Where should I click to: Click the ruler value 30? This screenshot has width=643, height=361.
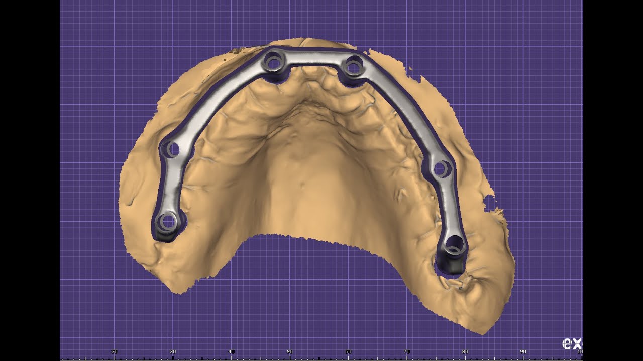[173, 351]
